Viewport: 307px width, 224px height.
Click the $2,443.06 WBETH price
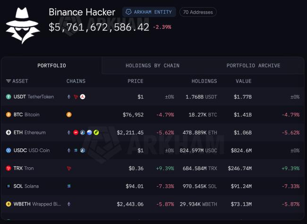pyautogui.click(x=130, y=204)
